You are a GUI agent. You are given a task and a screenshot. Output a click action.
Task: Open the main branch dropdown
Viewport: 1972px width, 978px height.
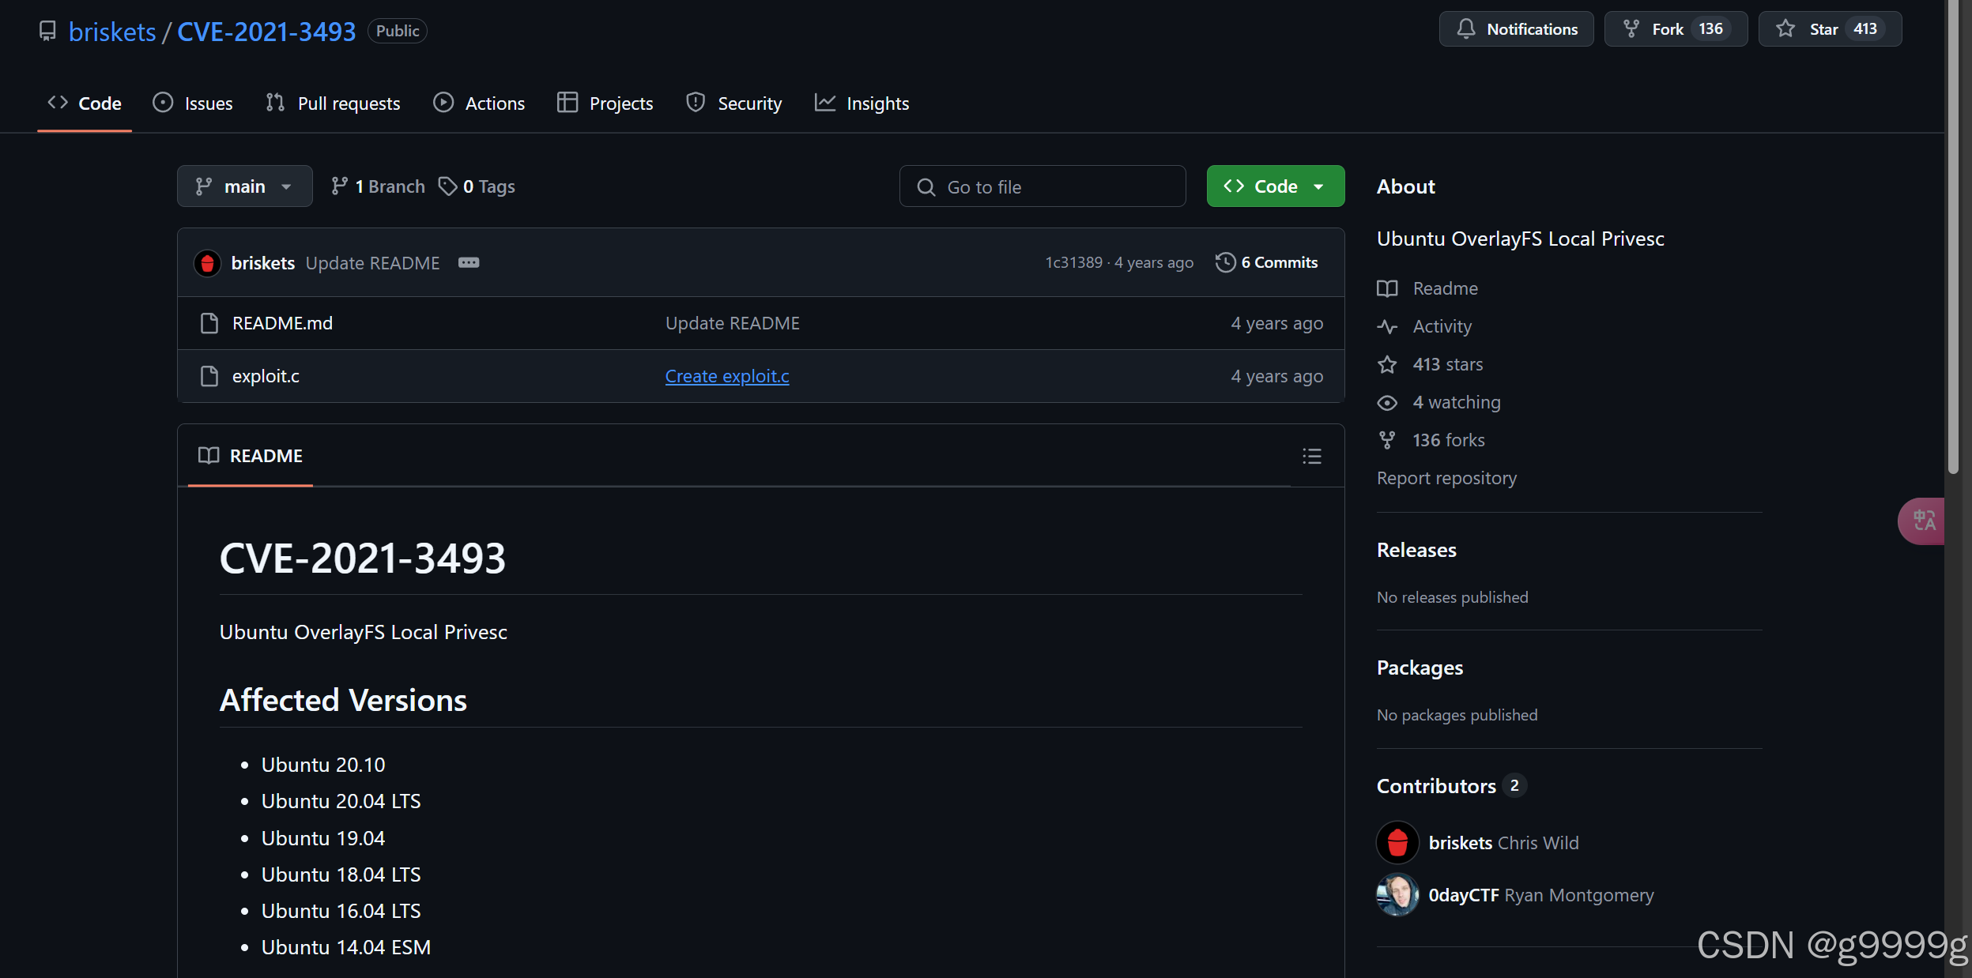pyautogui.click(x=244, y=186)
